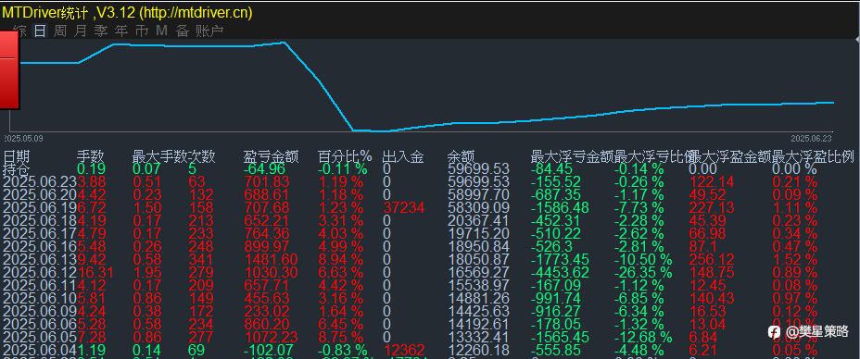
Task: Click the 701.83 profit value
Action: click(x=266, y=181)
